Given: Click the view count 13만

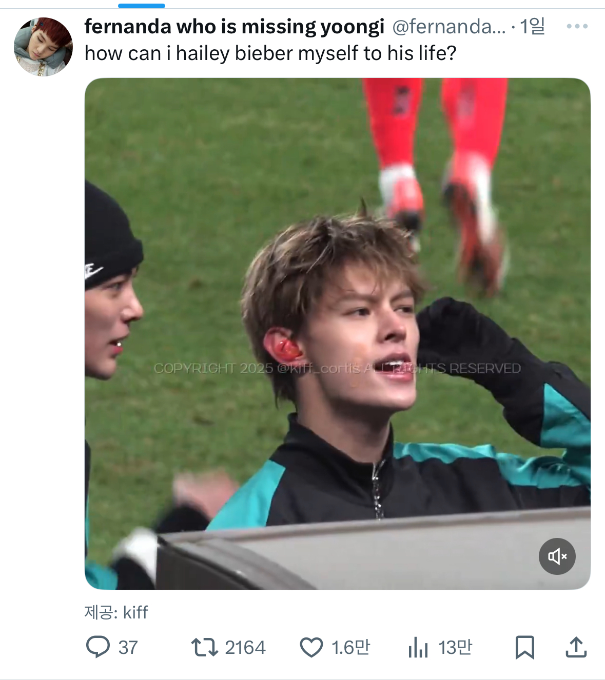Looking at the screenshot, I should tap(455, 648).
